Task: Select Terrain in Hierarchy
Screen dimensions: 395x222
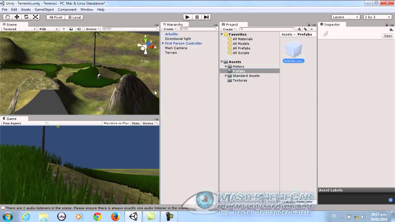Action: click(x=171, y=53)
